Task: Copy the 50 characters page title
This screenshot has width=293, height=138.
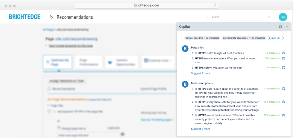Action: point(283,58)
